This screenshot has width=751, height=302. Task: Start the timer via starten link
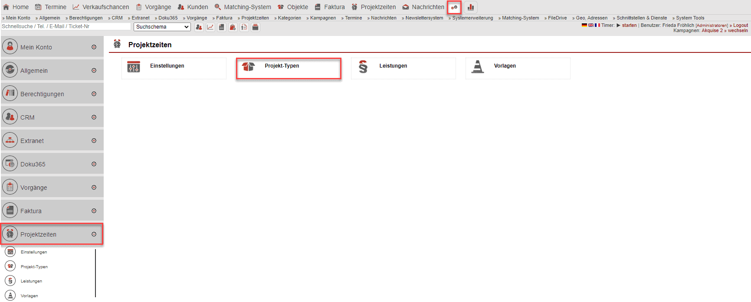pos(629,25)
